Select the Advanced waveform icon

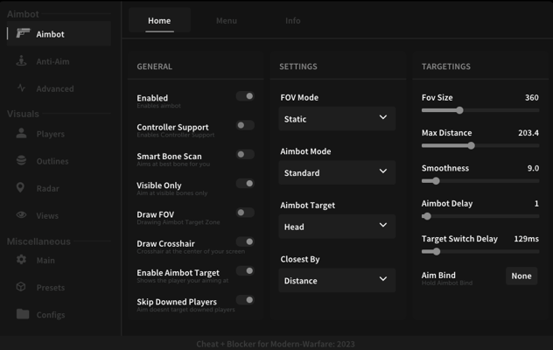point(21,88)
